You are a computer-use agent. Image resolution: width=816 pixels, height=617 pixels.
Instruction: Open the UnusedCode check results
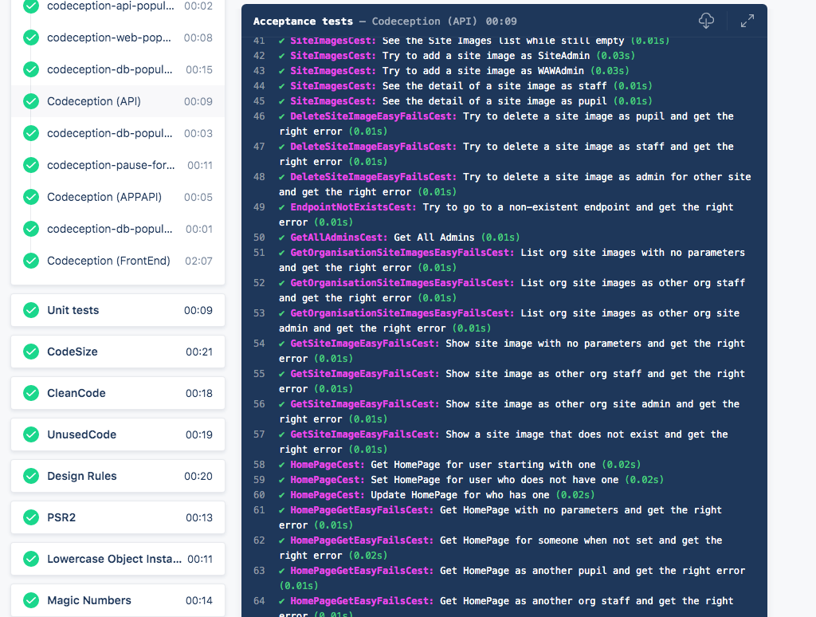click(80, 434)
